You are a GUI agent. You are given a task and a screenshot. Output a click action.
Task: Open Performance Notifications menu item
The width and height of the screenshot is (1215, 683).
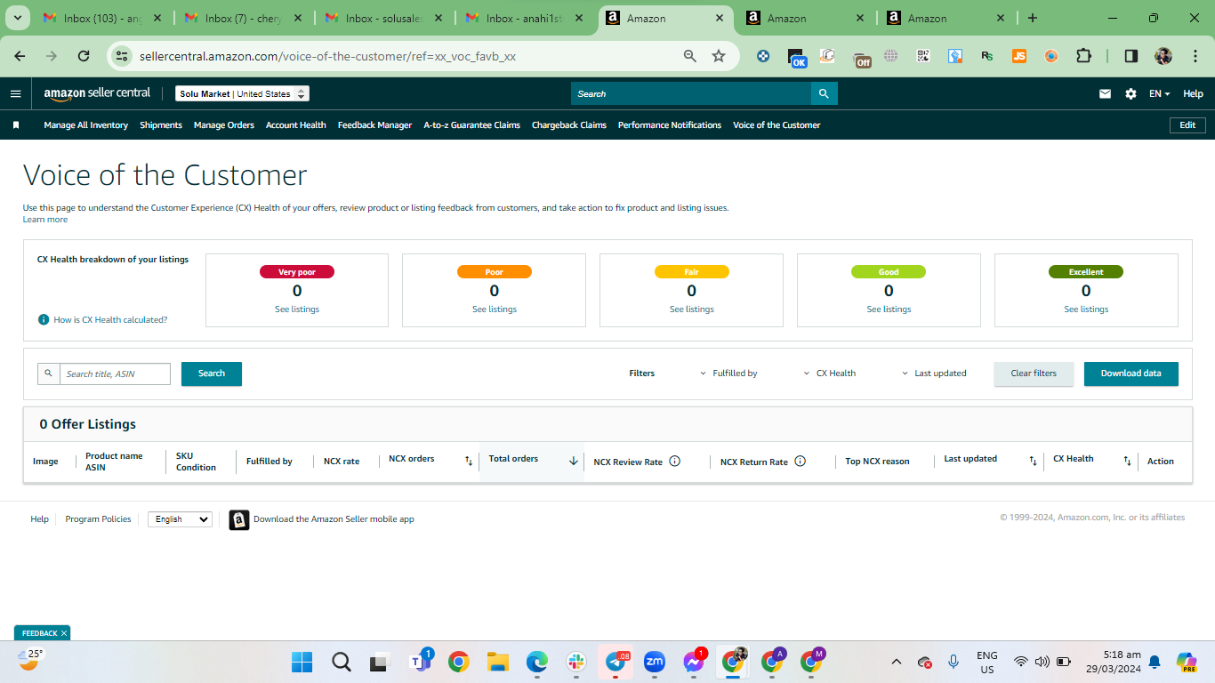(670, 125)
